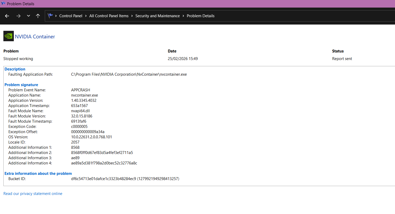The height and width of the screenshot is (214, 395).
Task: Click the Date column header
Action: 172,51
